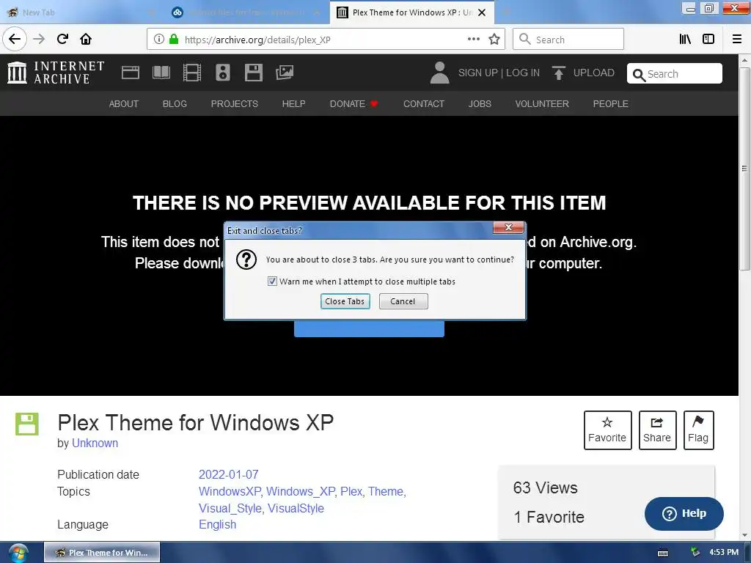This screenshot has height=563, width=751.
Task: Click the Flag button
Action: tap(698, 430)
